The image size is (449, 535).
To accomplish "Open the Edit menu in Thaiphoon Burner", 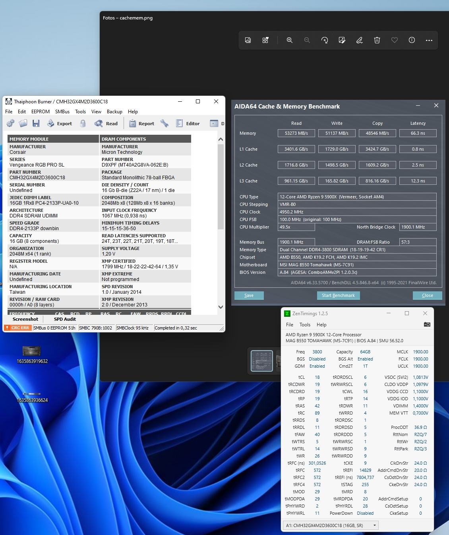I will point(22,112).
